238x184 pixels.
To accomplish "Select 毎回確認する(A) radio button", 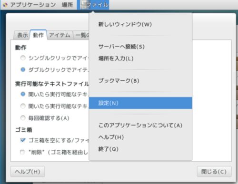I will coord(23,118).
